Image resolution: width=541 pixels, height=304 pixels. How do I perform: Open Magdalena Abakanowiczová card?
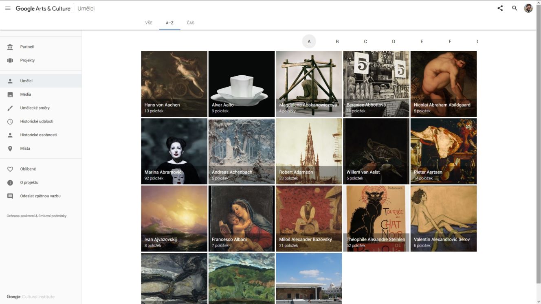point(309,84)
